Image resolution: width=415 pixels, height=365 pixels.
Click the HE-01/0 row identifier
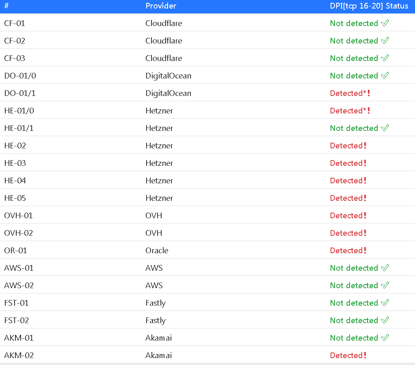(19, 111)
